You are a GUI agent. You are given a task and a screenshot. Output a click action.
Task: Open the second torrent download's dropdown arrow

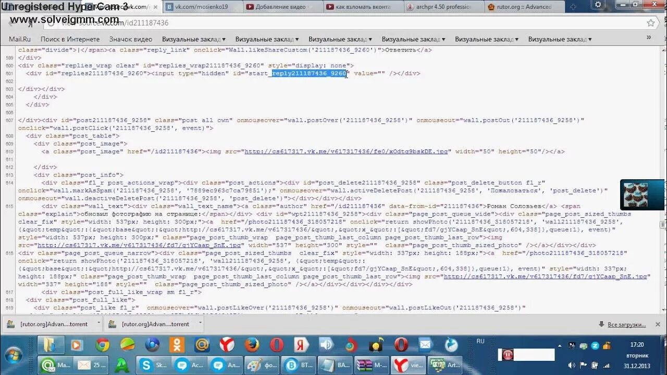(x=200, y=324)
